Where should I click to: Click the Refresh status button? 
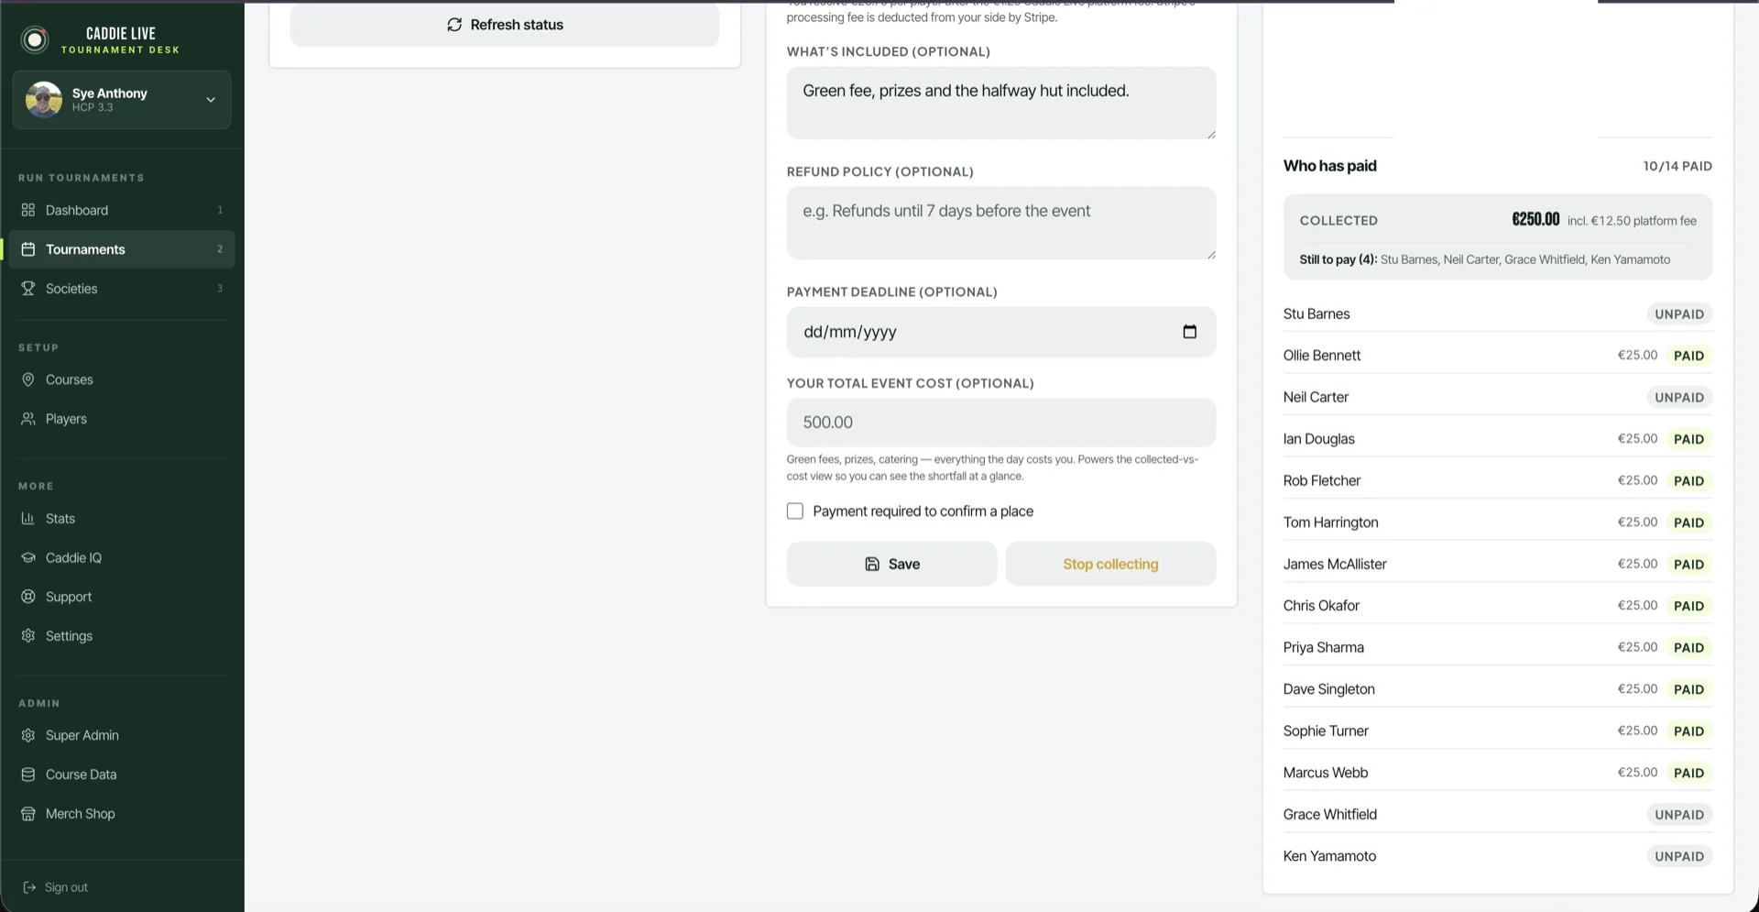pyautogui.click(x=505, y=25)
